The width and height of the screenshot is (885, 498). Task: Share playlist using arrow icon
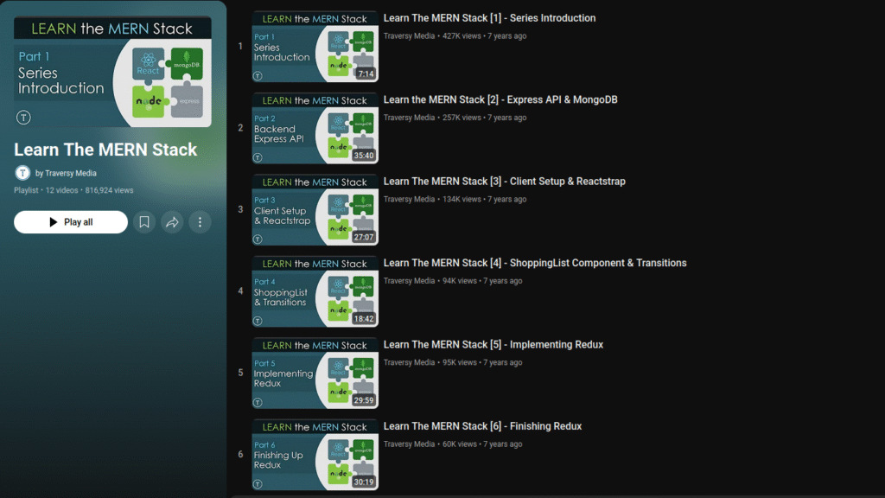coord(172,222)
